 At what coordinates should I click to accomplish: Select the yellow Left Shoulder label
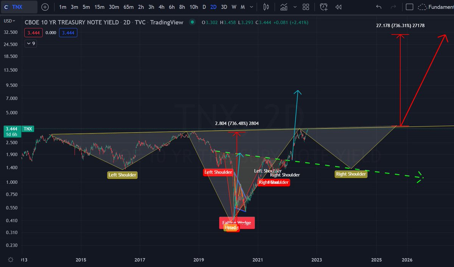click(x=122, y=175)
